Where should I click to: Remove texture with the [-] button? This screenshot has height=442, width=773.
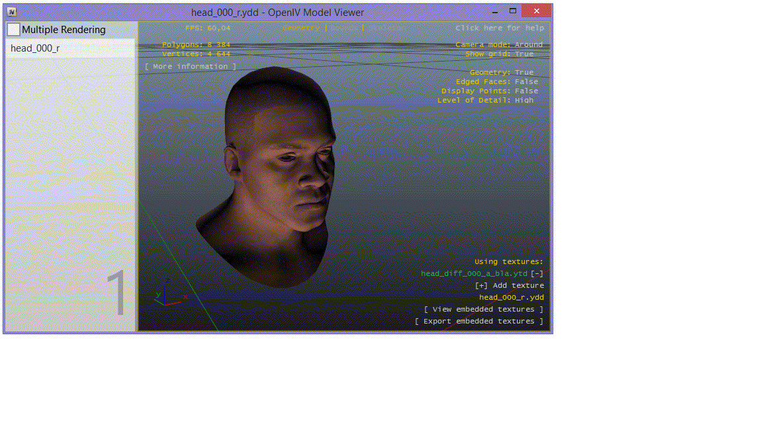coord(537,273)
